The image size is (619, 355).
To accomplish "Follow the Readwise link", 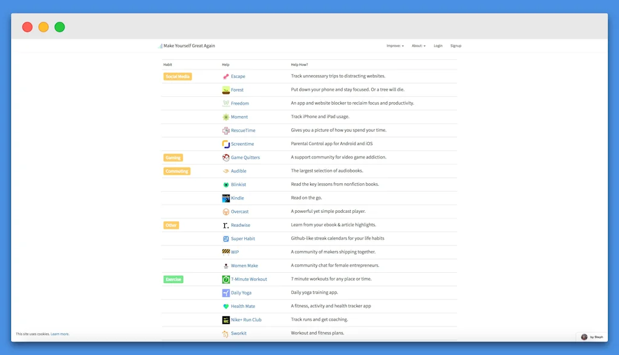I will point(240,225).
